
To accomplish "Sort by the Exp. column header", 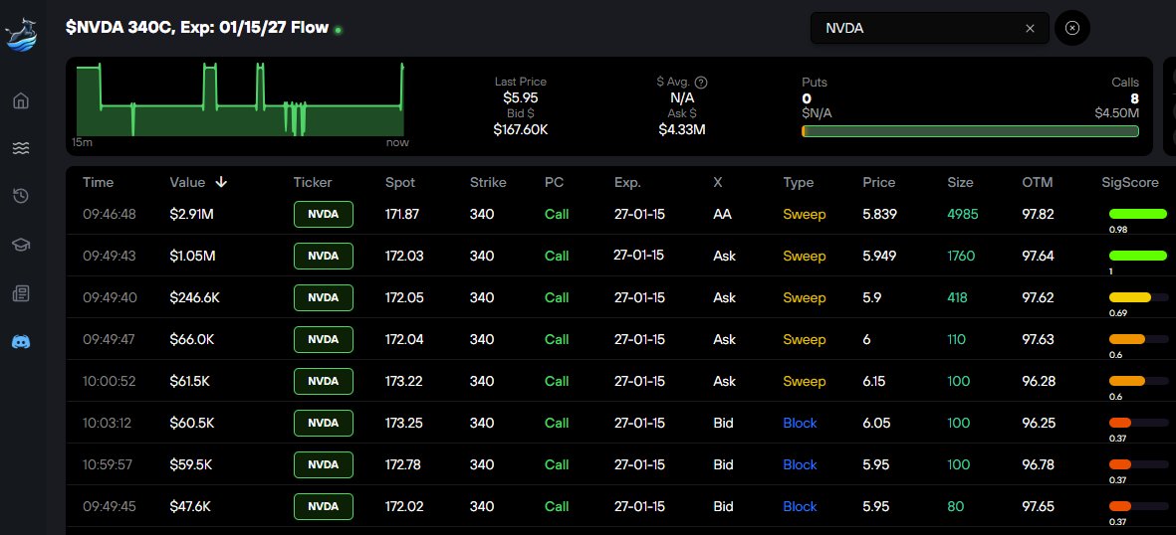I will (627, 182).
